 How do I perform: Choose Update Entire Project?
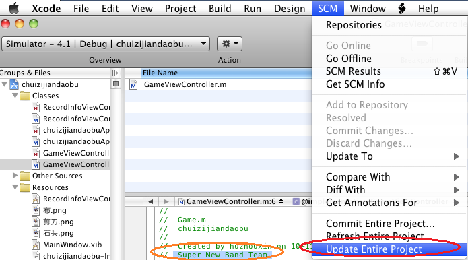(389, 249)
